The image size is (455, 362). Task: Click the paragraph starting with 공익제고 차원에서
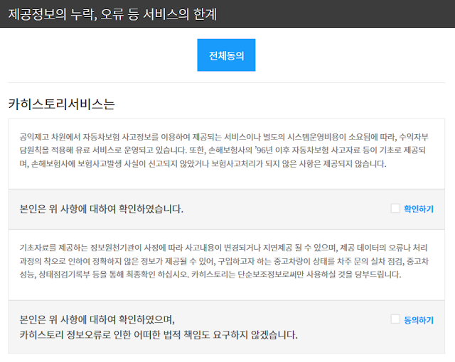pyautogui.click(x=224, y=150)
